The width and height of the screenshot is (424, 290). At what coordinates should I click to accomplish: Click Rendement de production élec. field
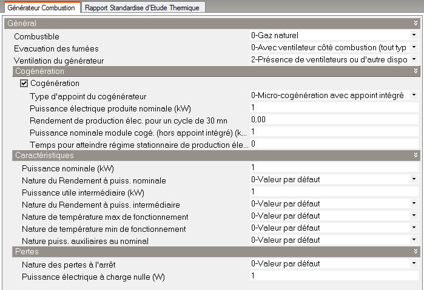[x=334, y=120]
